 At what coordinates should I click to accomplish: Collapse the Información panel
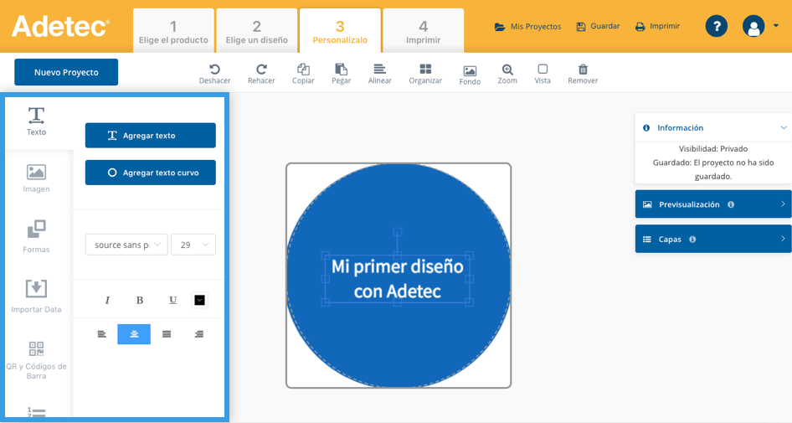pyautogui.click(x=784, y=128)
